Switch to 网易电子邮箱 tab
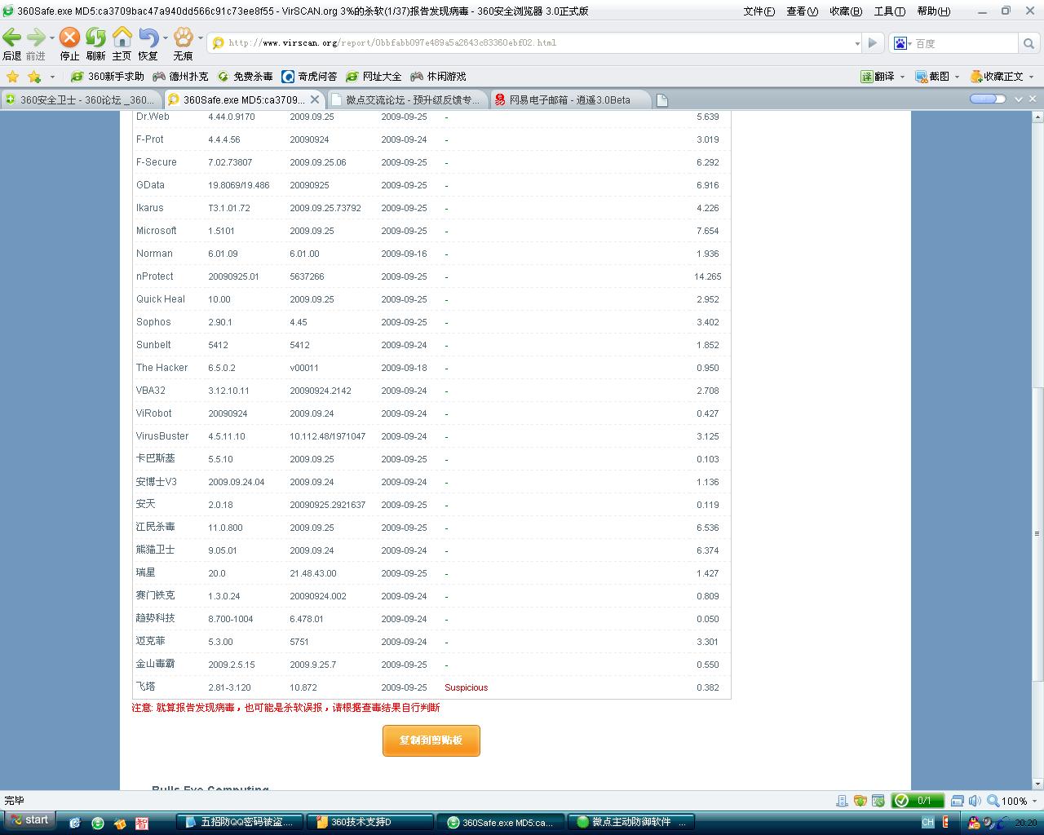The height and width of the screenshot is (835, 1044). coord(571,99)
